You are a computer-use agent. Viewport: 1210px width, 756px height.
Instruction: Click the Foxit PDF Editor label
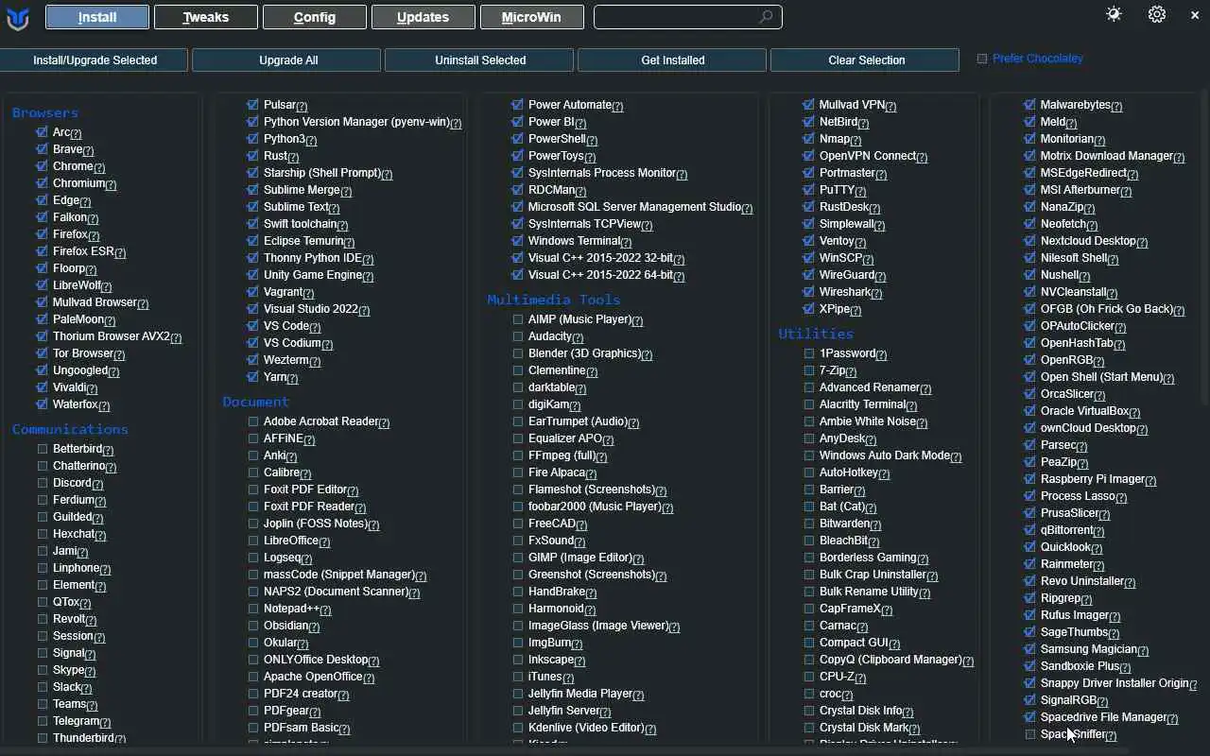(x=305, y=490)
